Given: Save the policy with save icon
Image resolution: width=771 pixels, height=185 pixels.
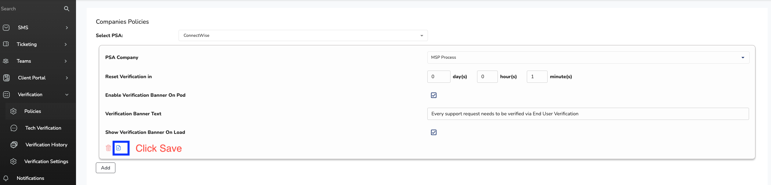Looking at the screenshot, I should click(x=118, y=148).
